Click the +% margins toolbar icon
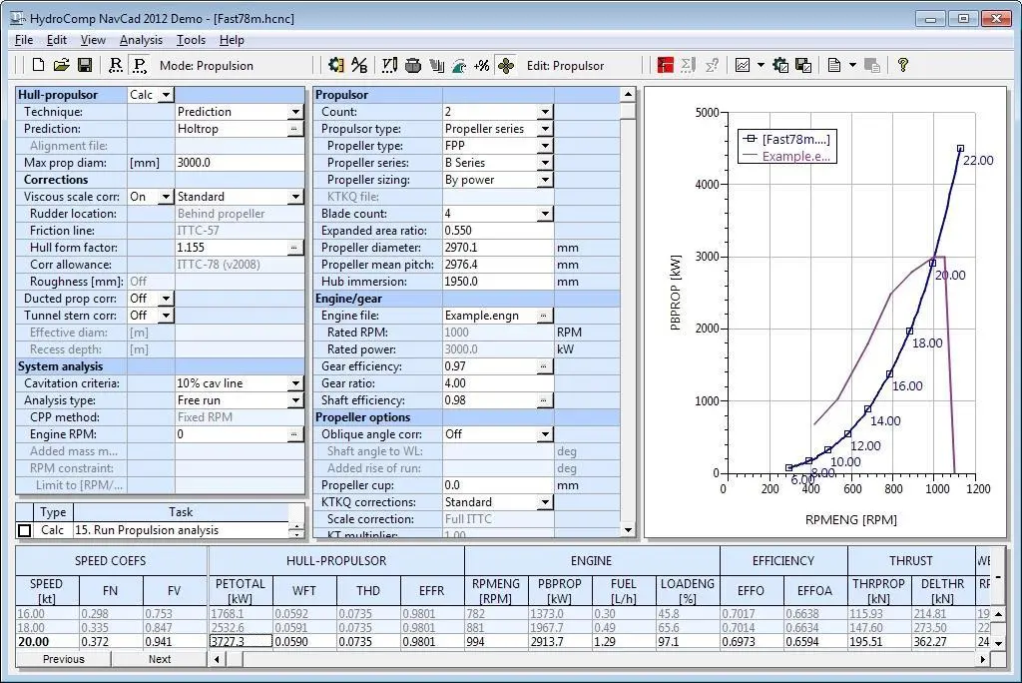The width and height of the screenshot is (1022, 683). pyautogui.click(x=482, y=65)
